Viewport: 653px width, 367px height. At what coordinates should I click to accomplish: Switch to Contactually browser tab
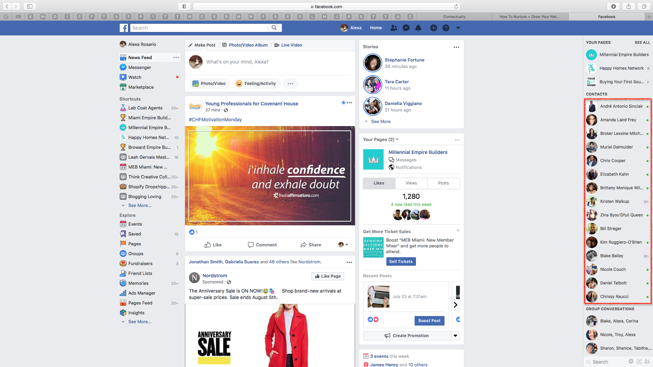pyautogui.click(x=454, y=17)
